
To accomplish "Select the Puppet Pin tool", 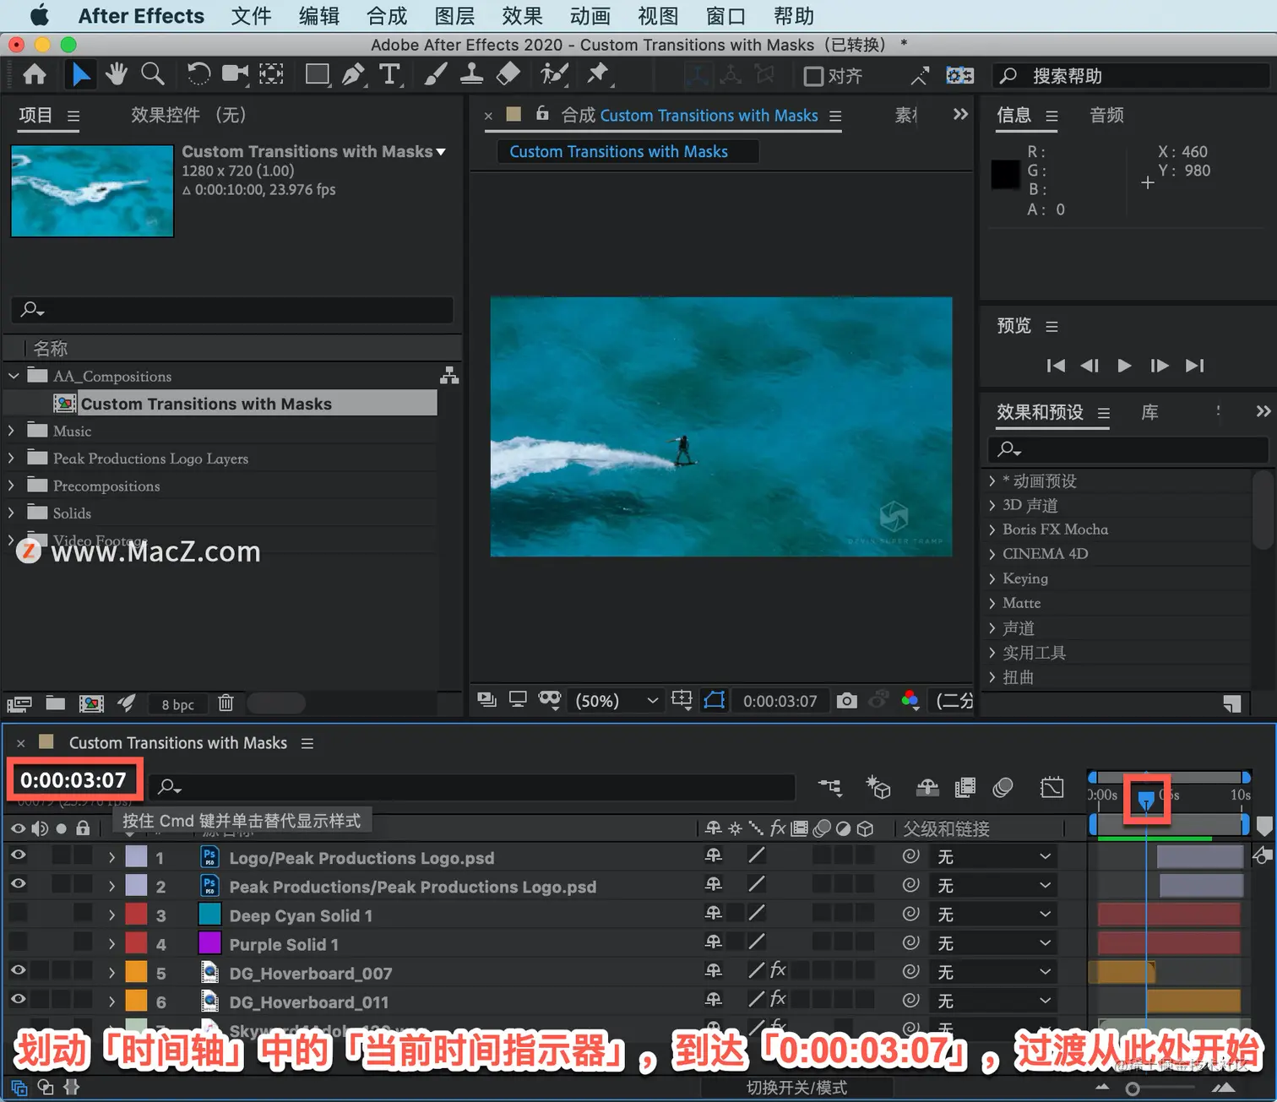I will [599, 75].
